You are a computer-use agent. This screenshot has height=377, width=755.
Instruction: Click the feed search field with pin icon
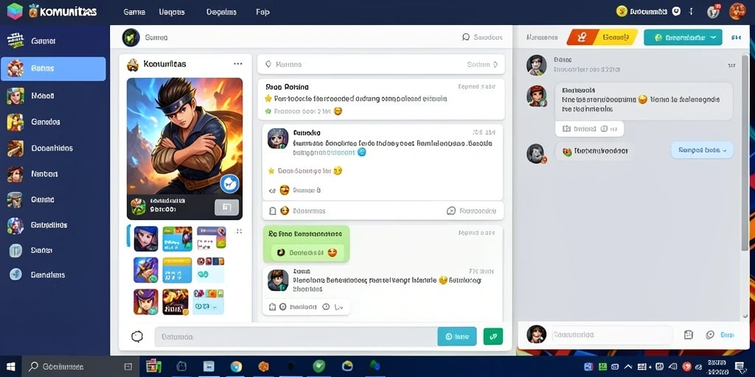(x=381, y=65)
